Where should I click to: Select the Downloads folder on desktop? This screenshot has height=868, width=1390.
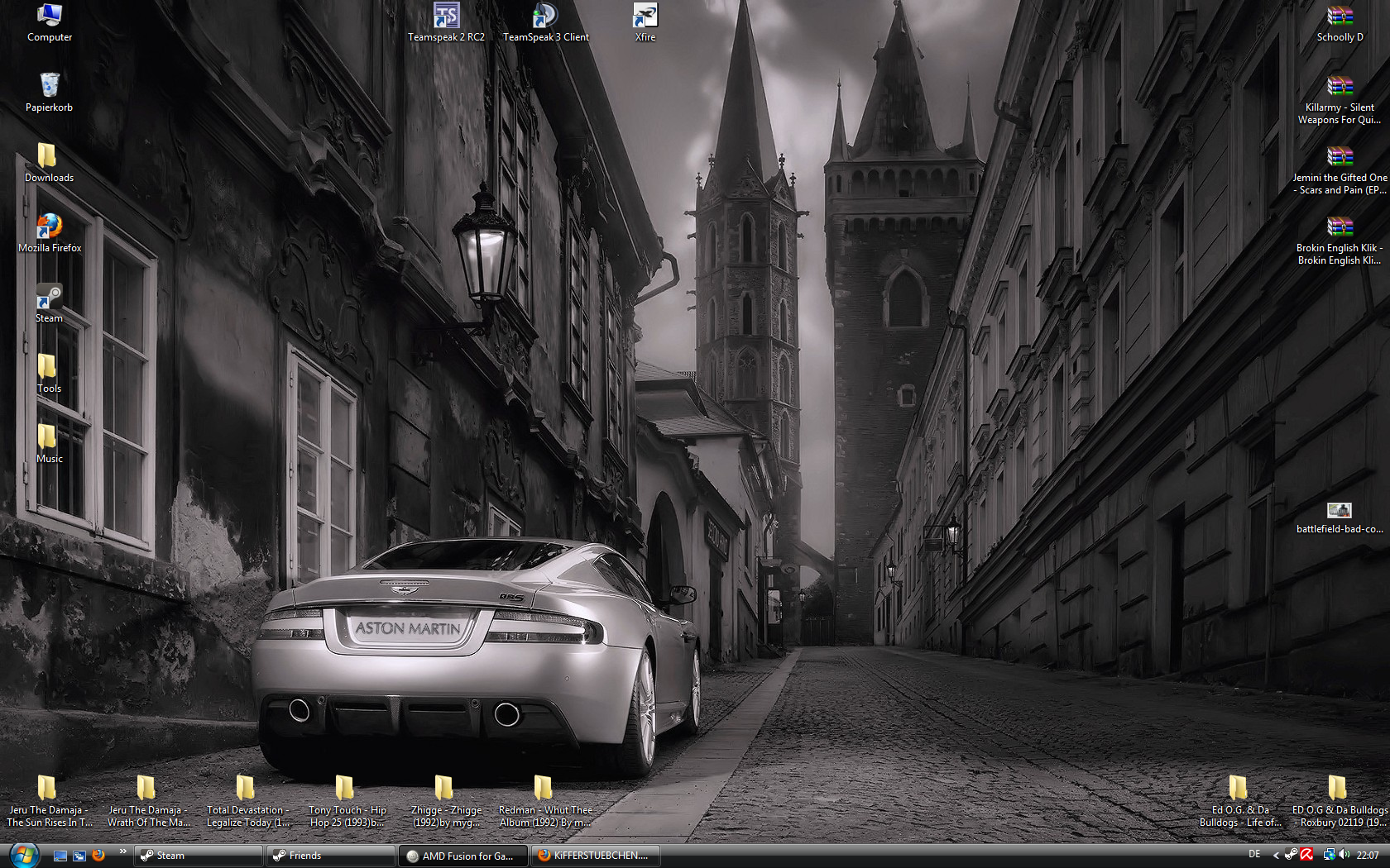tap(49, 163)
